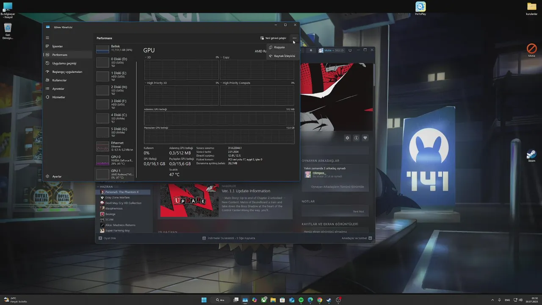Select Bellek in performance list

tap(115, 48)
